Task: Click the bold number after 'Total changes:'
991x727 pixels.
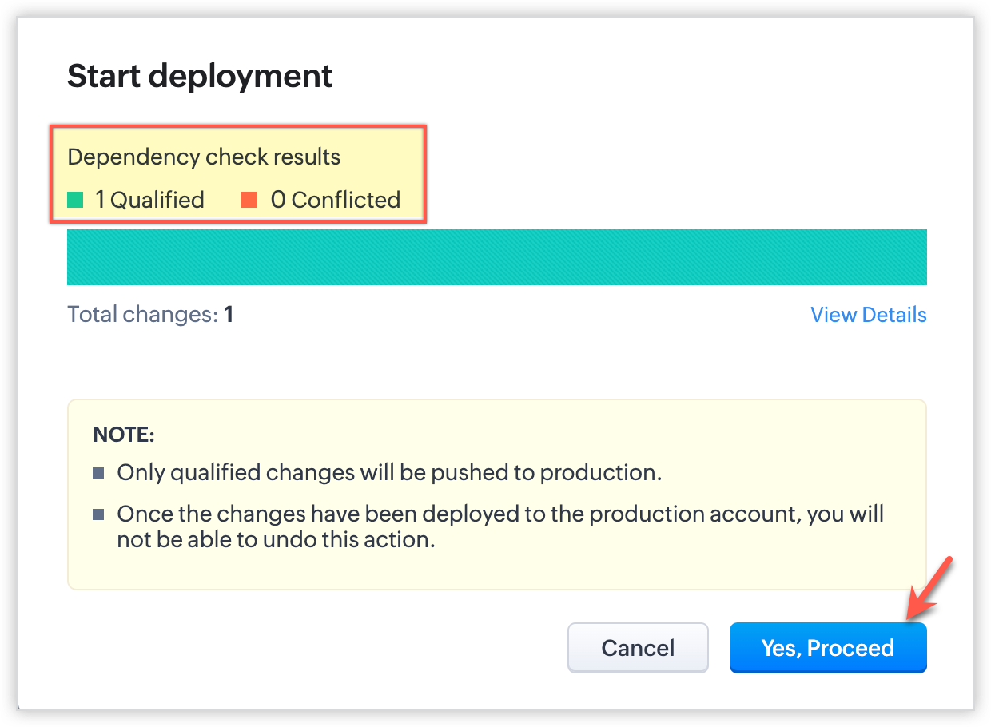Action: point(229,315)
